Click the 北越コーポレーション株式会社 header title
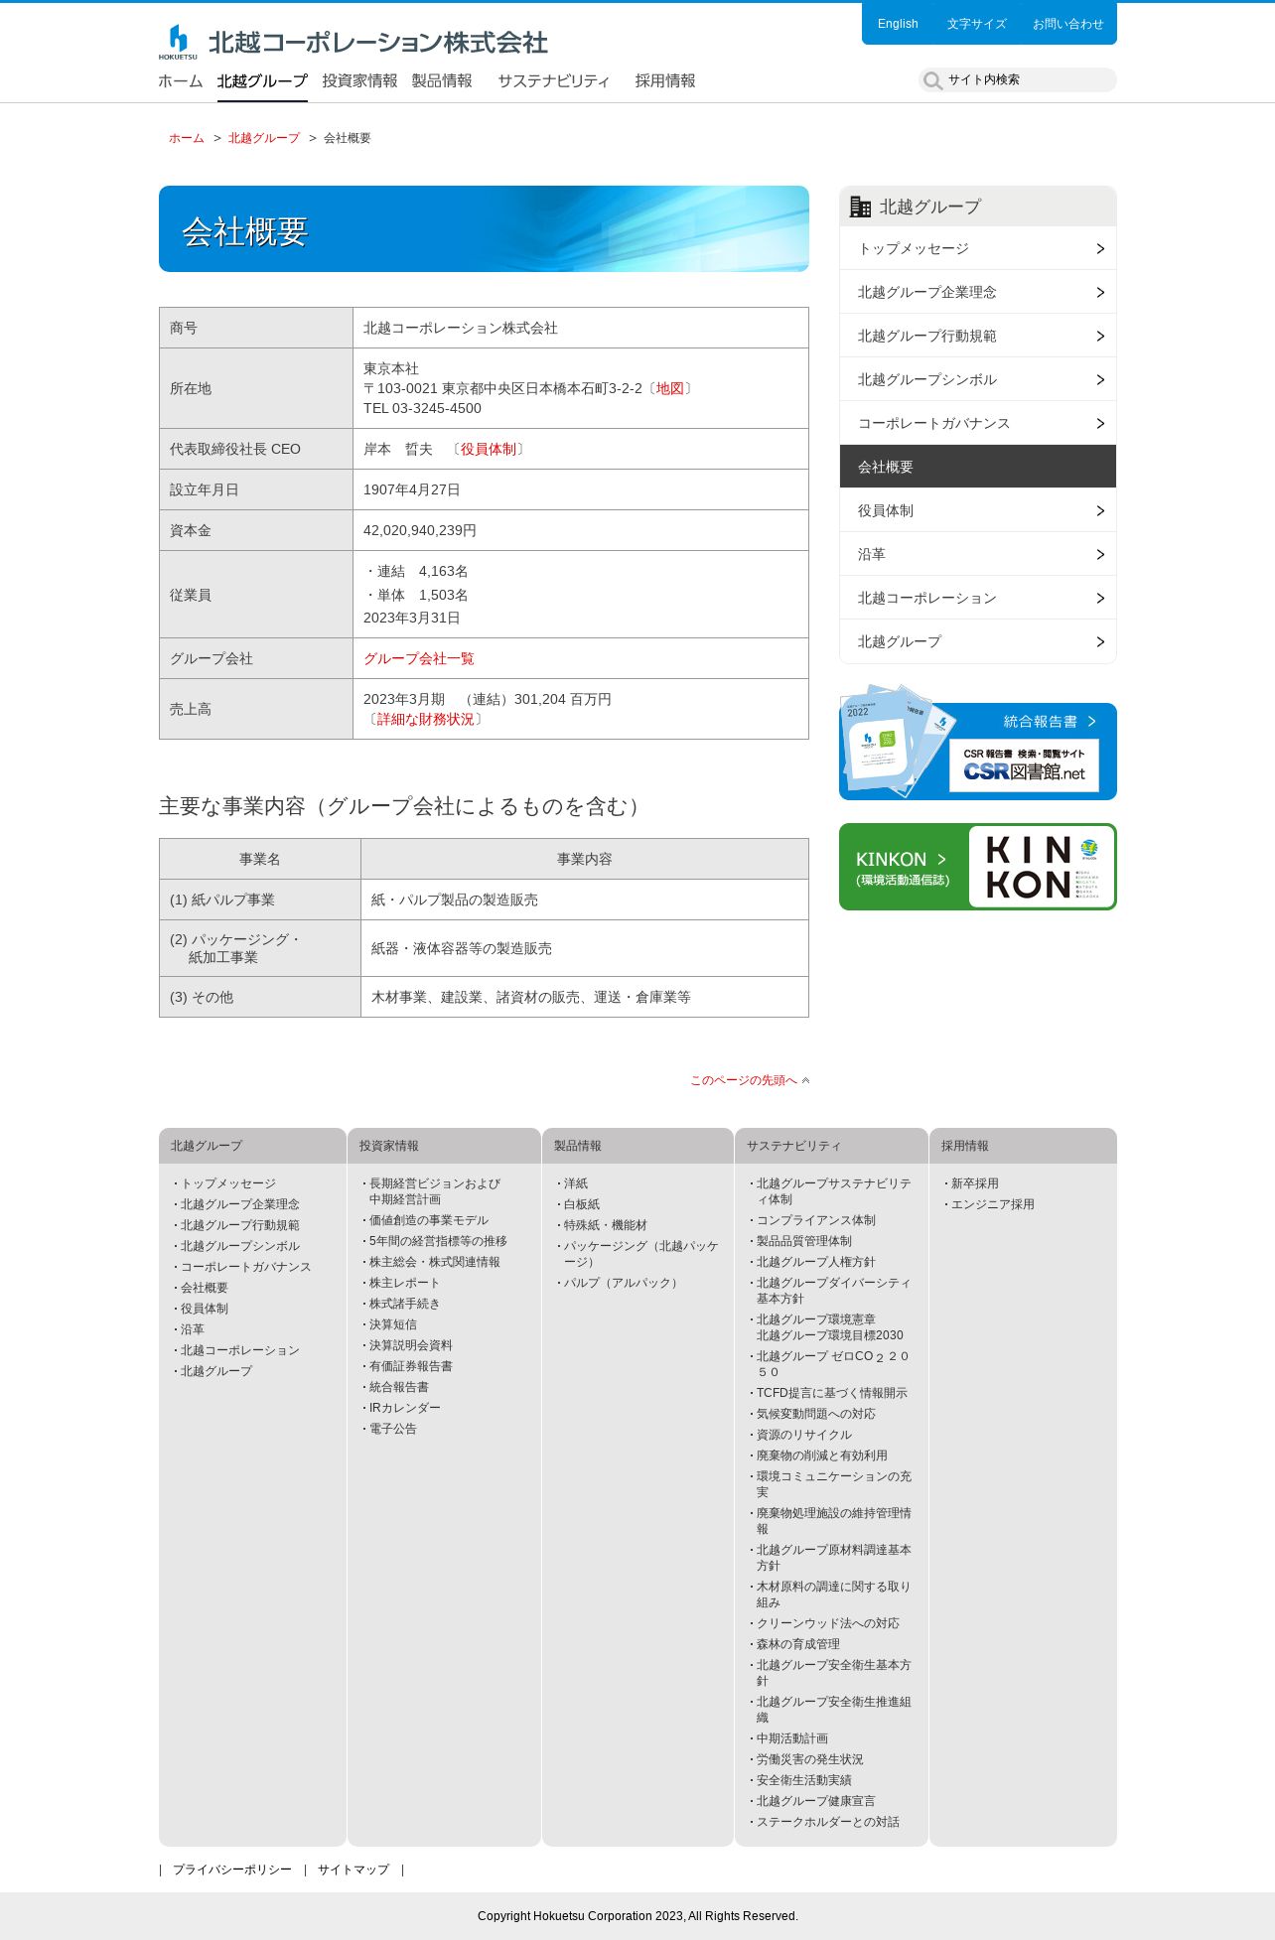The height and width of the screenshot is (1940, 1275). click(x=377, y=43)
